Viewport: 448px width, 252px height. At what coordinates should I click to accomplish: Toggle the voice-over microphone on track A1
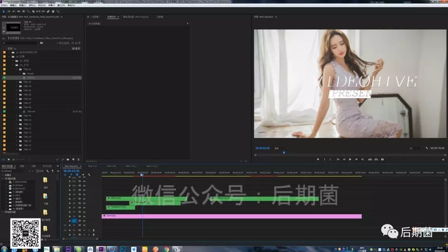pyautogui.click(x=94, y=230)
